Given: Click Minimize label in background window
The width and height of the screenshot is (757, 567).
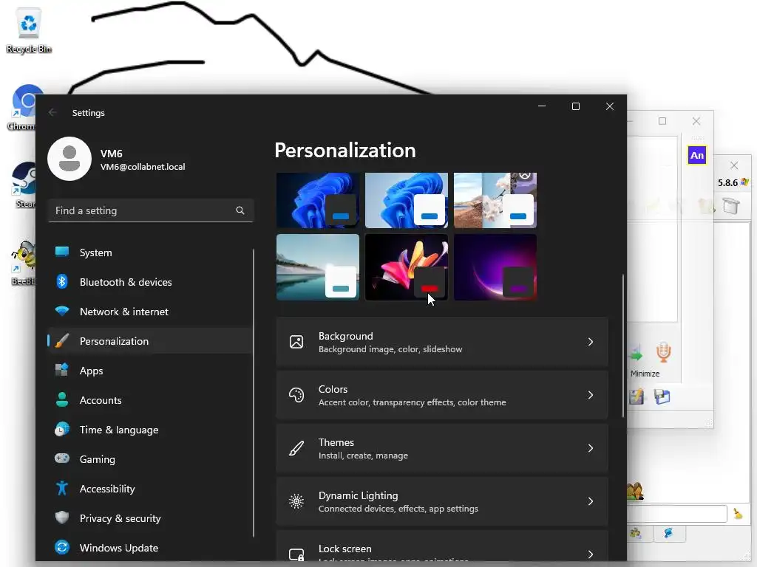Looking at the screenshot, I should [x=645, y=374].
